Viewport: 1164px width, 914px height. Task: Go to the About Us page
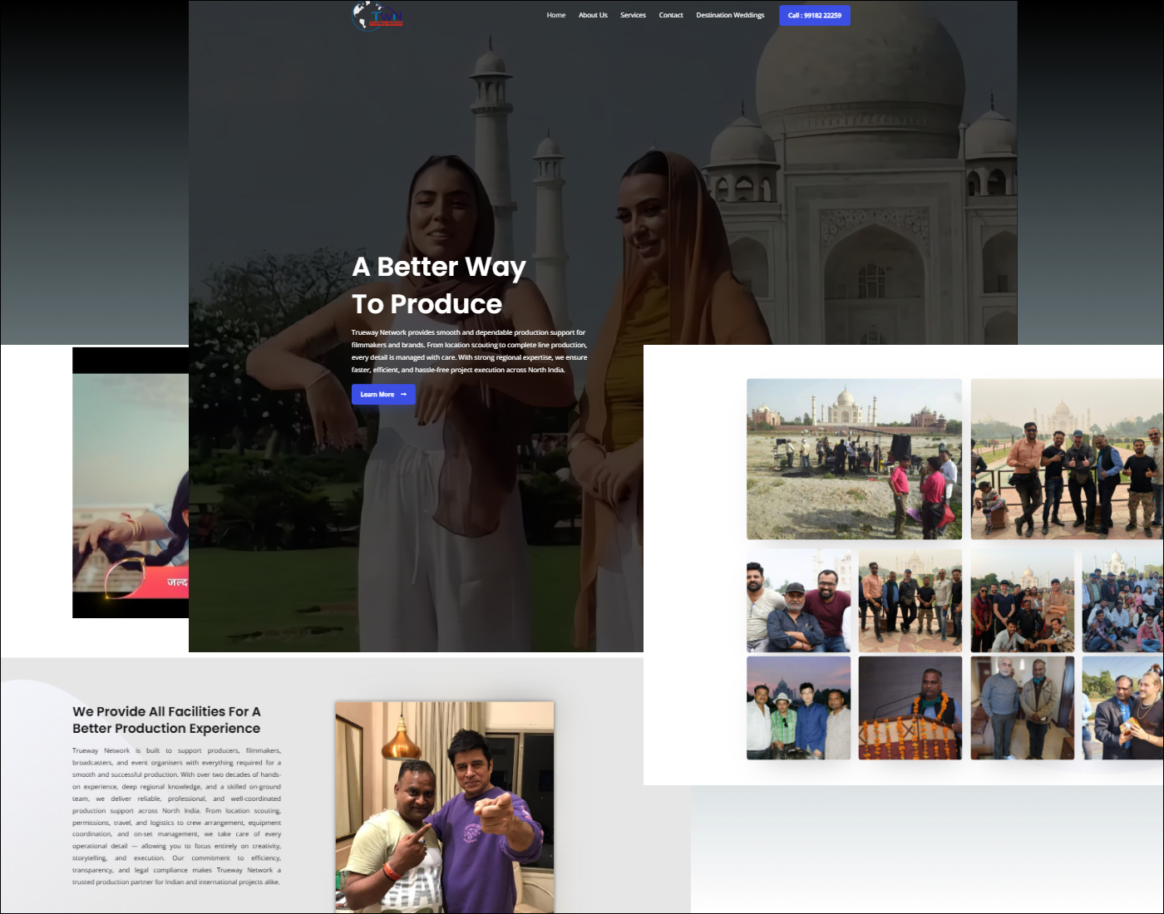[x=593, y=15]
